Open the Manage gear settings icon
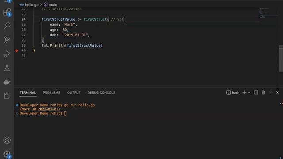 coord(7,154)
